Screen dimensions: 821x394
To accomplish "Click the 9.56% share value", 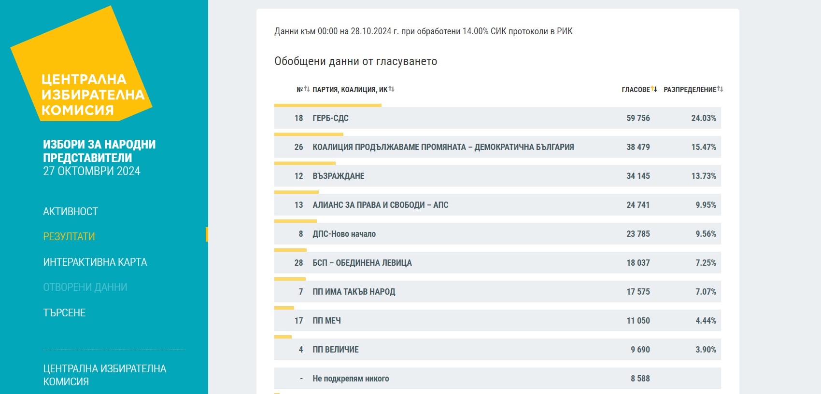I will click(706, 234).
